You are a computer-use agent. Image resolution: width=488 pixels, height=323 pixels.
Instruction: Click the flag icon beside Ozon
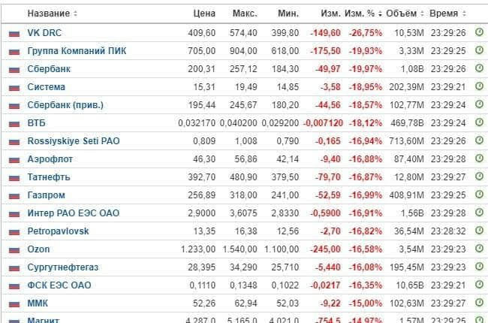pos(14,249)
